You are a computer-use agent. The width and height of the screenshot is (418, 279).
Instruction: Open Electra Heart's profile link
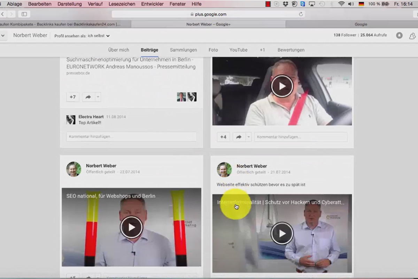pyautogui.click(x=91, y=117)
